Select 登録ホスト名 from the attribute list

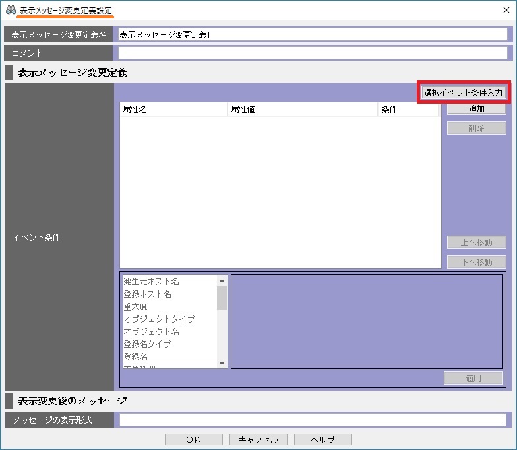[148, 294]
